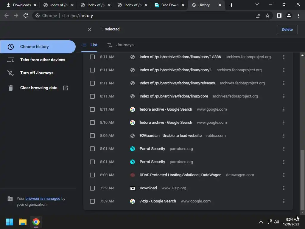Click the browser back arrow

point(7,16)
